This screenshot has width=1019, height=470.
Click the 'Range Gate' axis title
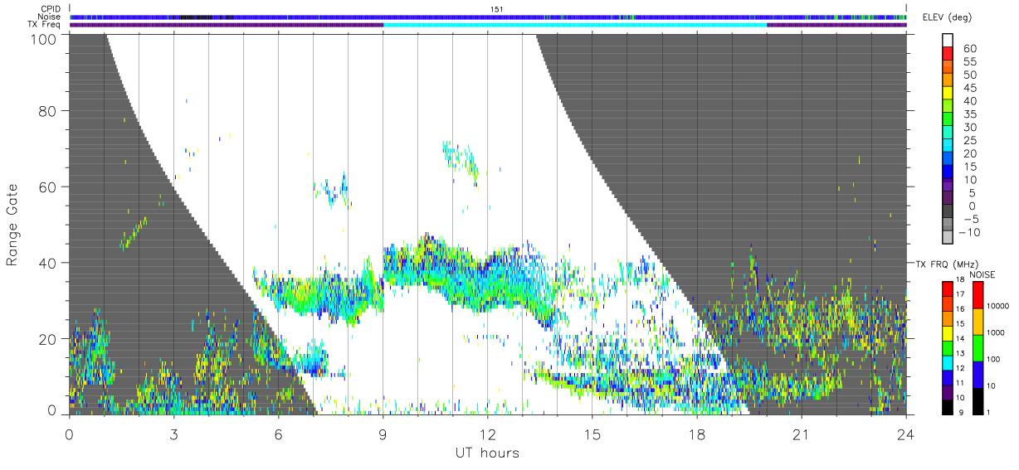pos(12,224)
